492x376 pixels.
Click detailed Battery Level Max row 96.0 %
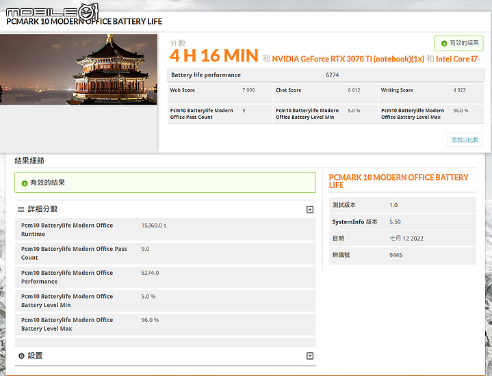(165, 324)
